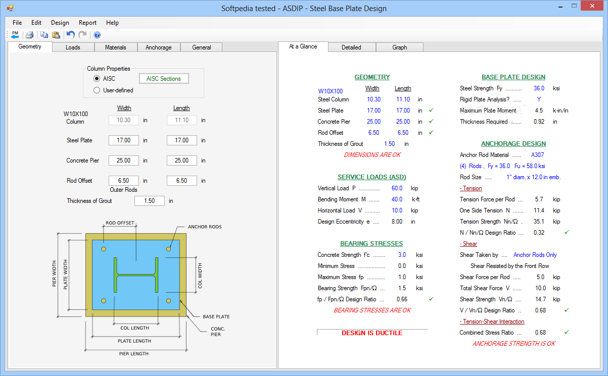
Task: Click the Column width field showing 10.30
Action: coord(124,120)
